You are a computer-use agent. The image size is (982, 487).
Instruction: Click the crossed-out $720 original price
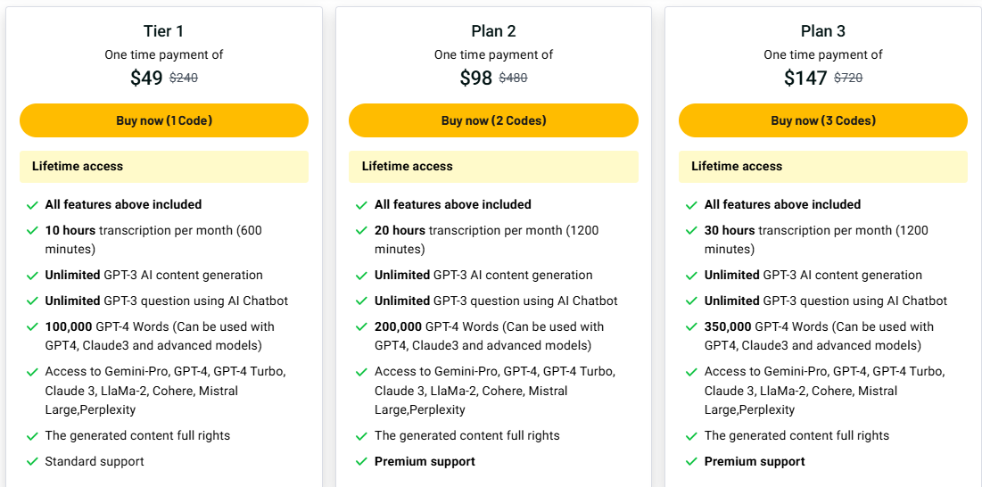tap(848, 78)
